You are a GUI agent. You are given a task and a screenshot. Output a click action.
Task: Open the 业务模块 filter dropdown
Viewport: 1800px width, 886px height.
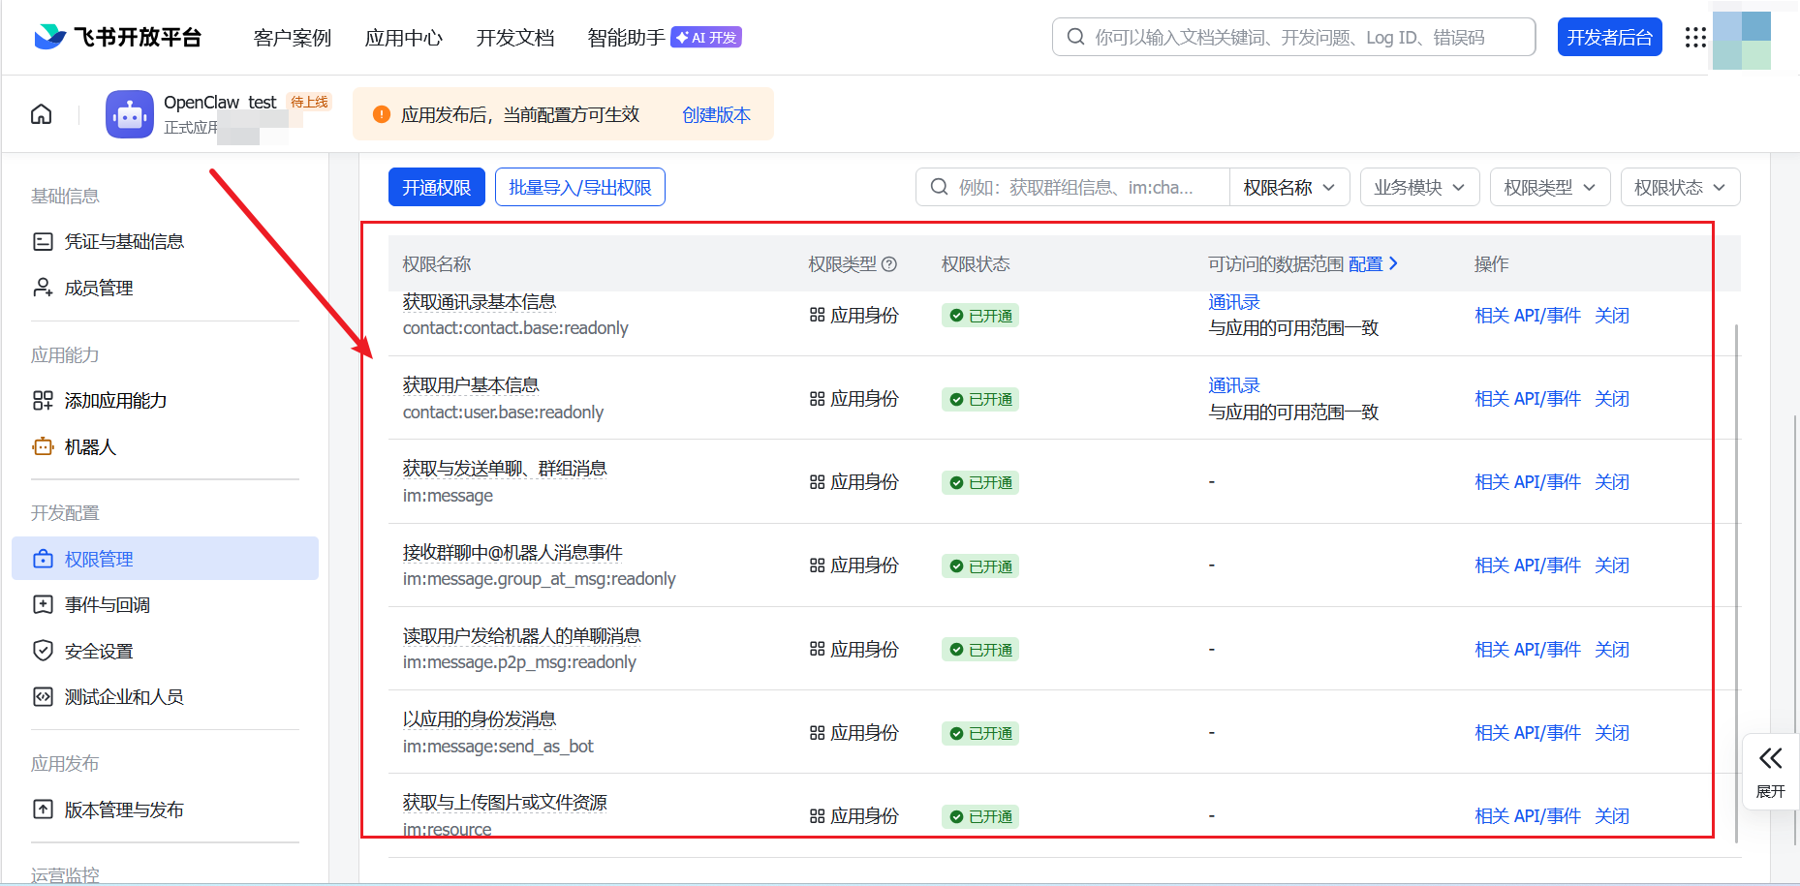(x=1419, y=187)
